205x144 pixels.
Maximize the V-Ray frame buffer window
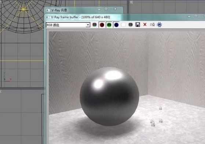point(196,16)
